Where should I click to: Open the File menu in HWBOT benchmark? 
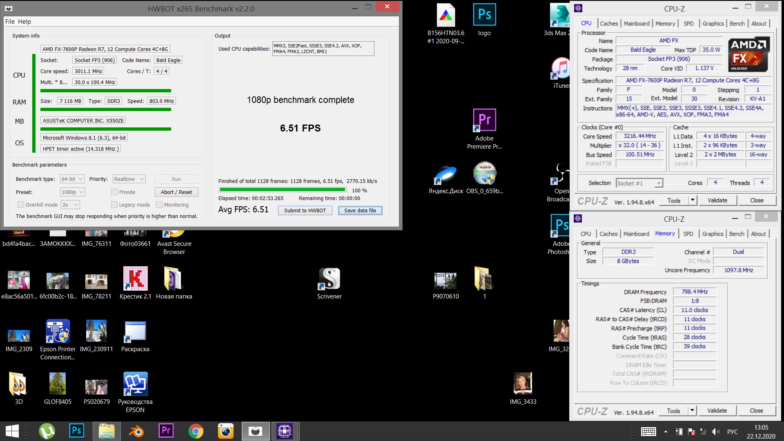click(x=10, y=21)
